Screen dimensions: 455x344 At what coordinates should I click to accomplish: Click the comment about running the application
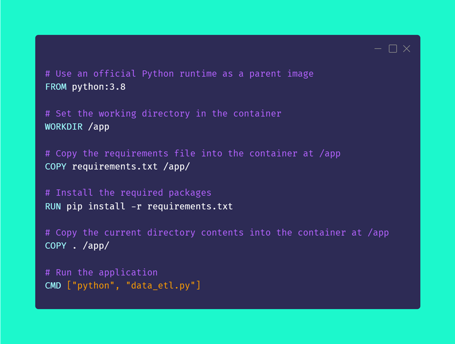[100, 272]
